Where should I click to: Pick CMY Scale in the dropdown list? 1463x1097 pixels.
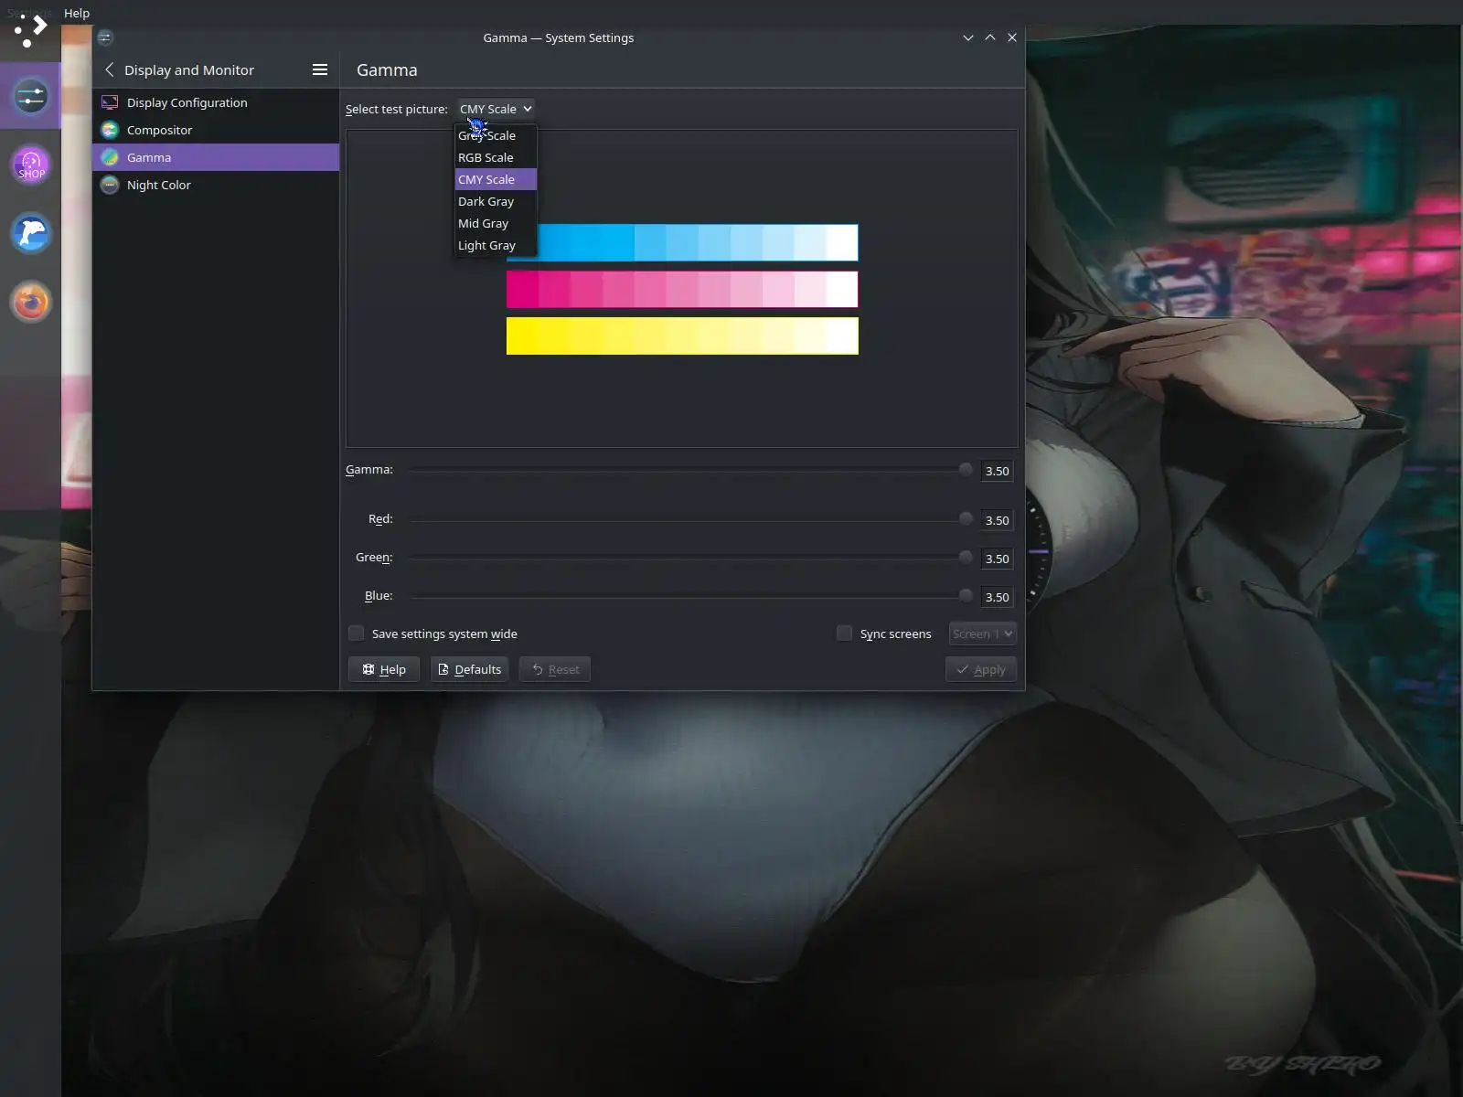pyautogui.click(x=496, y=179)
